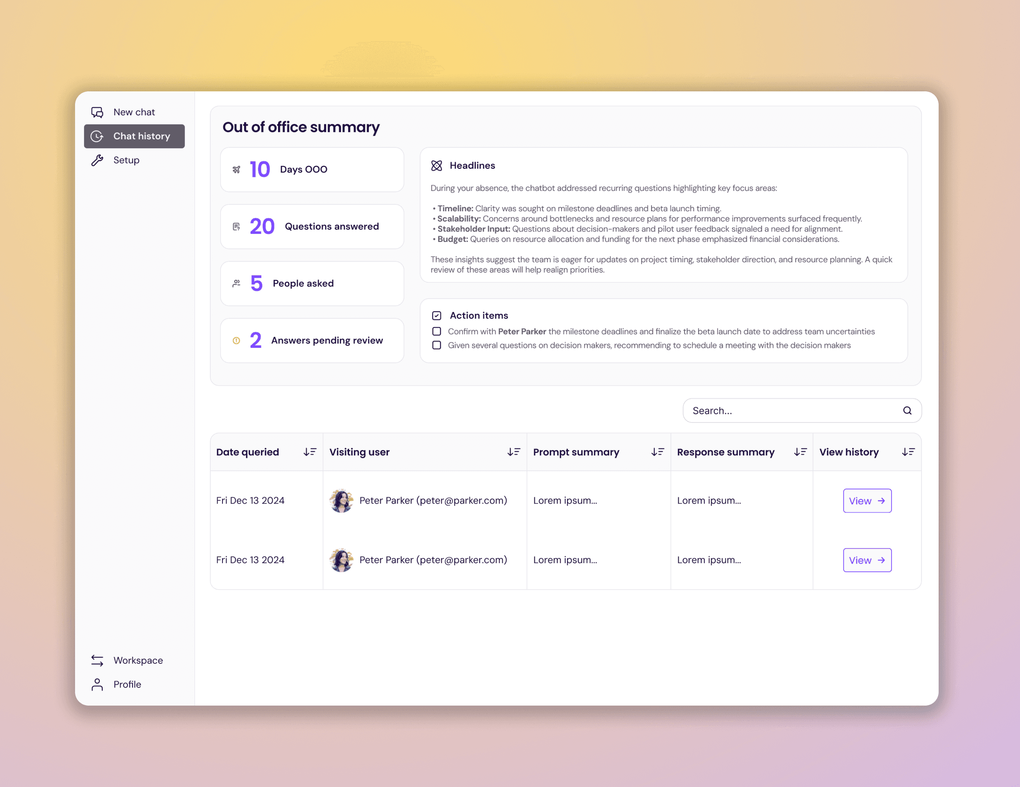The height and width of the screenshot is (787, 1020).
Task: Click inside the Search field
Action: click(770, 410)
